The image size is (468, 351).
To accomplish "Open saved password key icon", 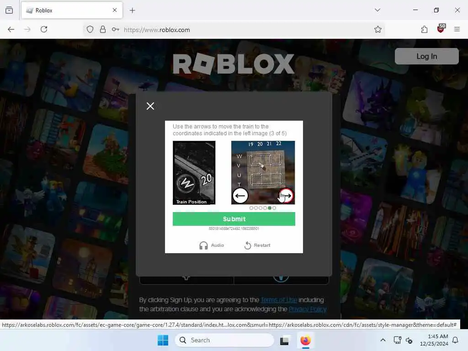I will coord(116,29).
